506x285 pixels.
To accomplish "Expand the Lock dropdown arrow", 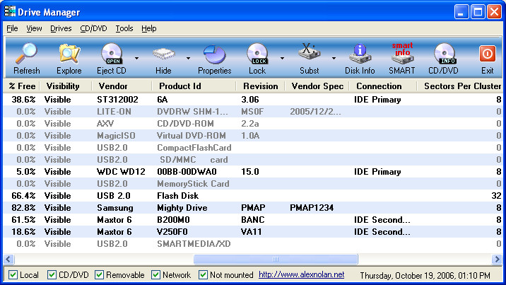I will click(x=282, y=59).
